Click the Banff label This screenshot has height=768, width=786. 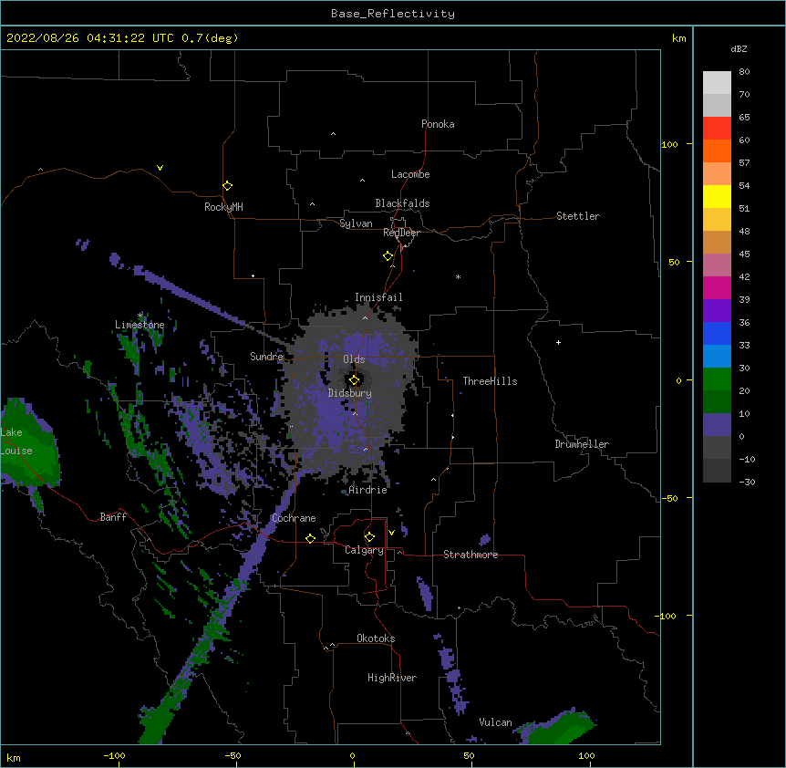[113, 517]
